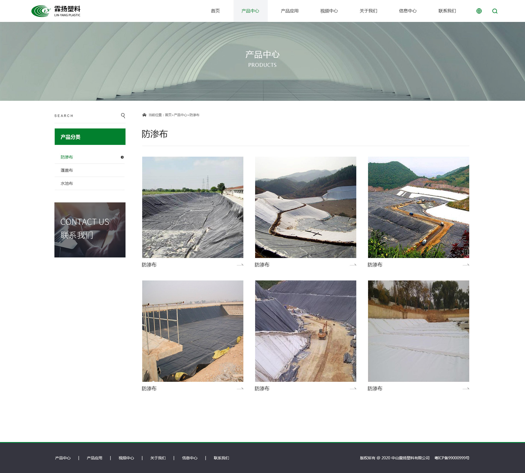Viewport: 525px width, 473px height.
Task: Open the landfill road product thumbnail
Action: pyautogui.click(x=418, y=207)
